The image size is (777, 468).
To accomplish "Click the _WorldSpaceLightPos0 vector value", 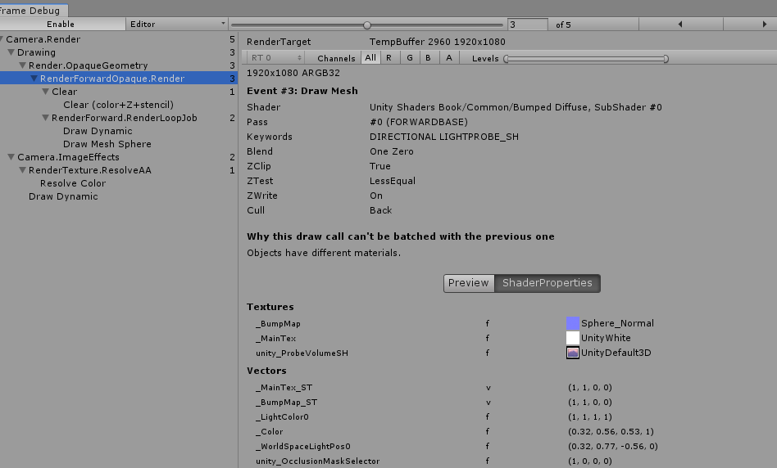I will [x=613, y=446].
